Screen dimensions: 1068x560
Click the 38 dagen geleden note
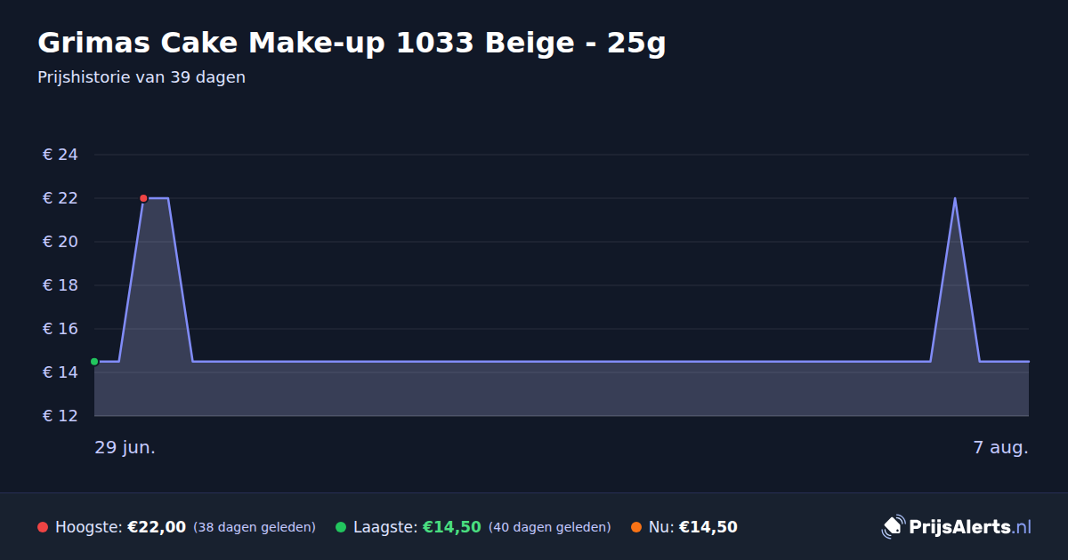[255, 527]
